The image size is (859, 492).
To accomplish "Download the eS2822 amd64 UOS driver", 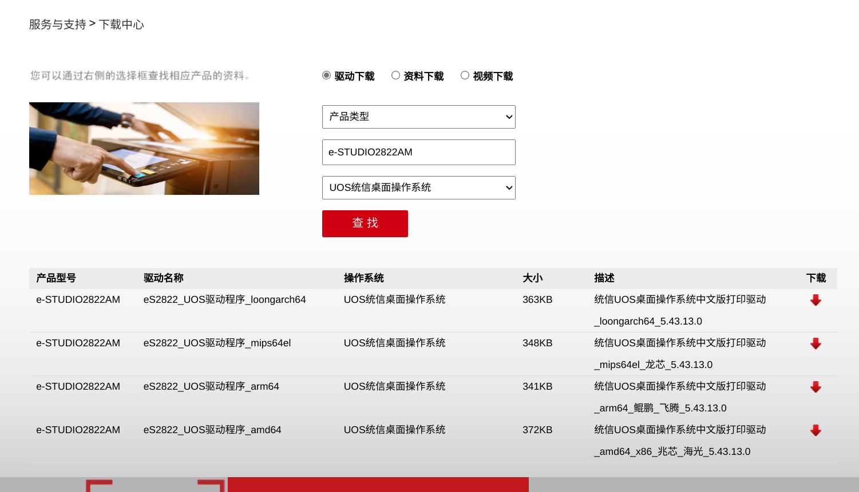I will coord(816,430).
